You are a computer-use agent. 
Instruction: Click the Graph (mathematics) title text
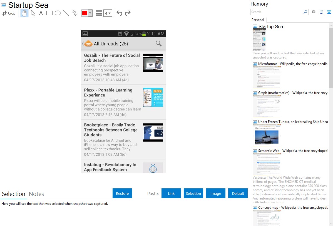(x=293, y=93)
